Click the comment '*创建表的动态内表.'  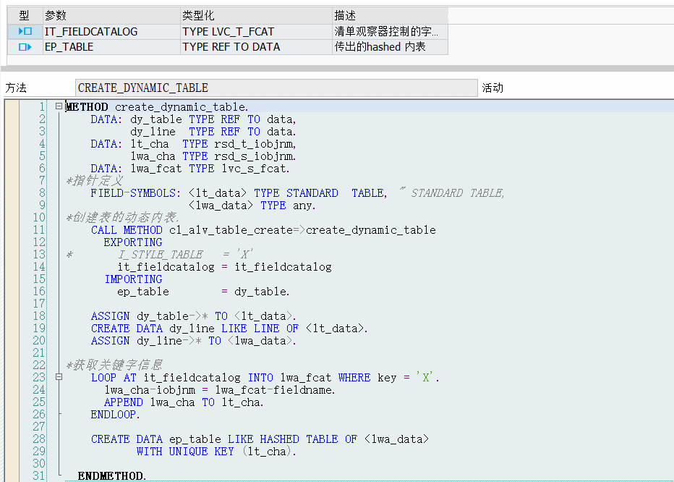[x=122, y=218]
